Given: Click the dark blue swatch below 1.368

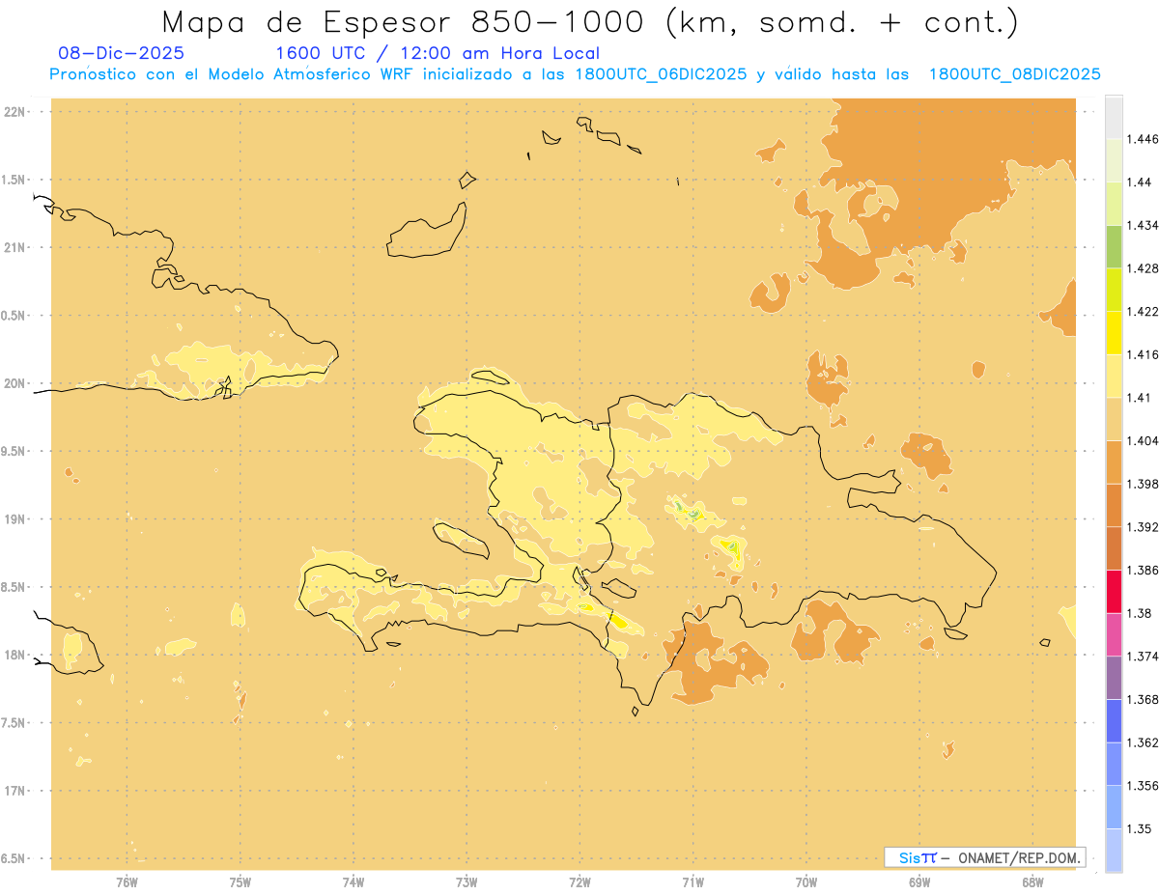Looking at the screenshot, I should tap(1114, 721).
